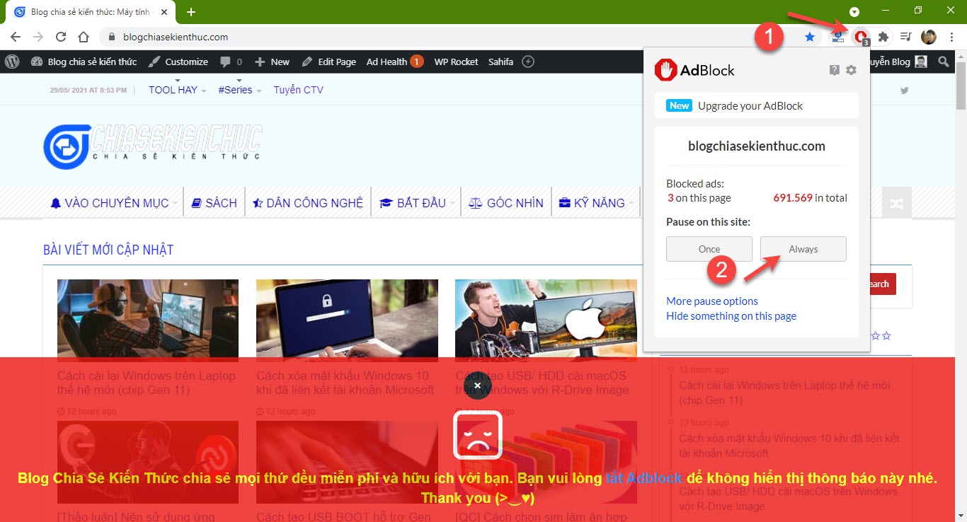Open Sahifa admin bar item

[500, 62]
